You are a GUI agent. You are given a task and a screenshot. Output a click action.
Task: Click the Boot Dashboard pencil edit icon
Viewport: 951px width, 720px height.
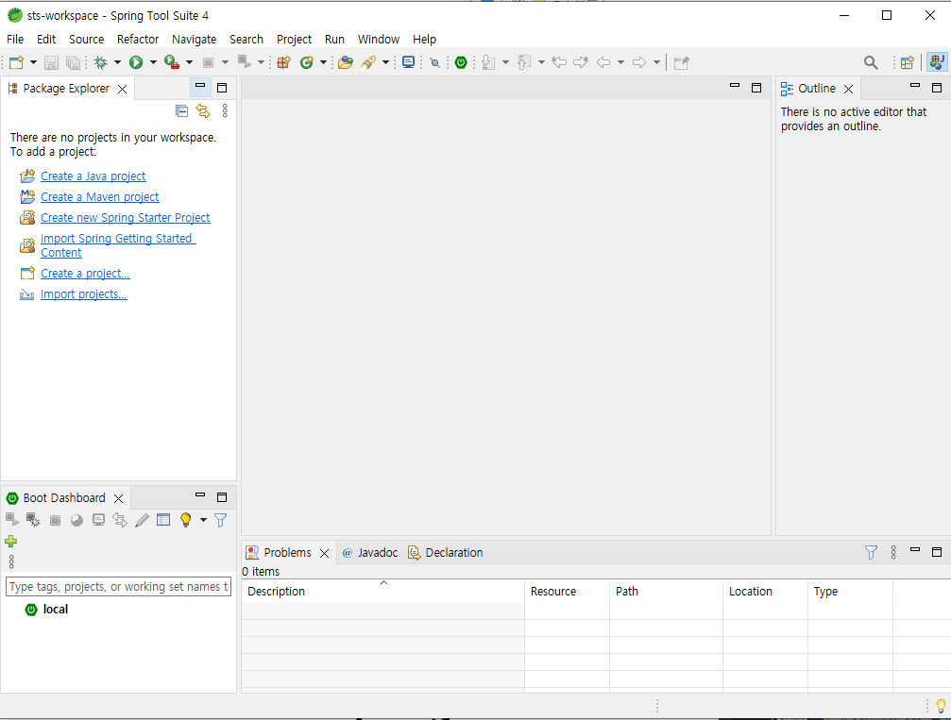142,520
